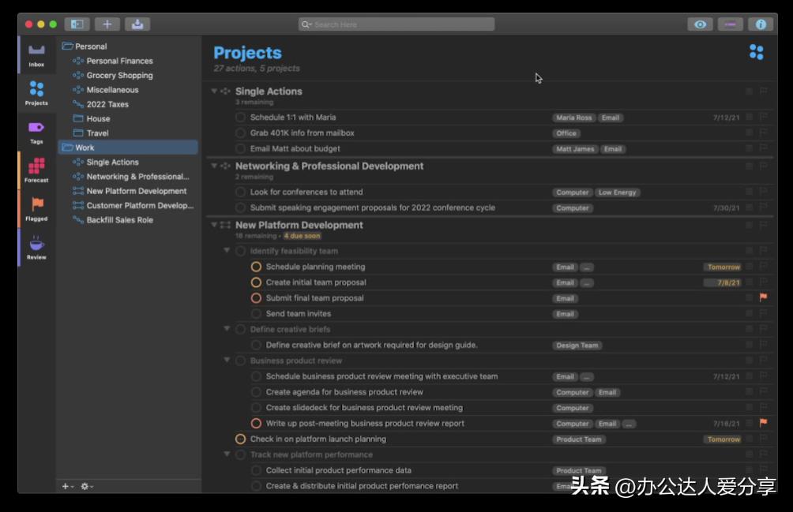This screenshot has width=793, height=512.
Task: Open the Inbox perspective
Action: tap(36, 55)
